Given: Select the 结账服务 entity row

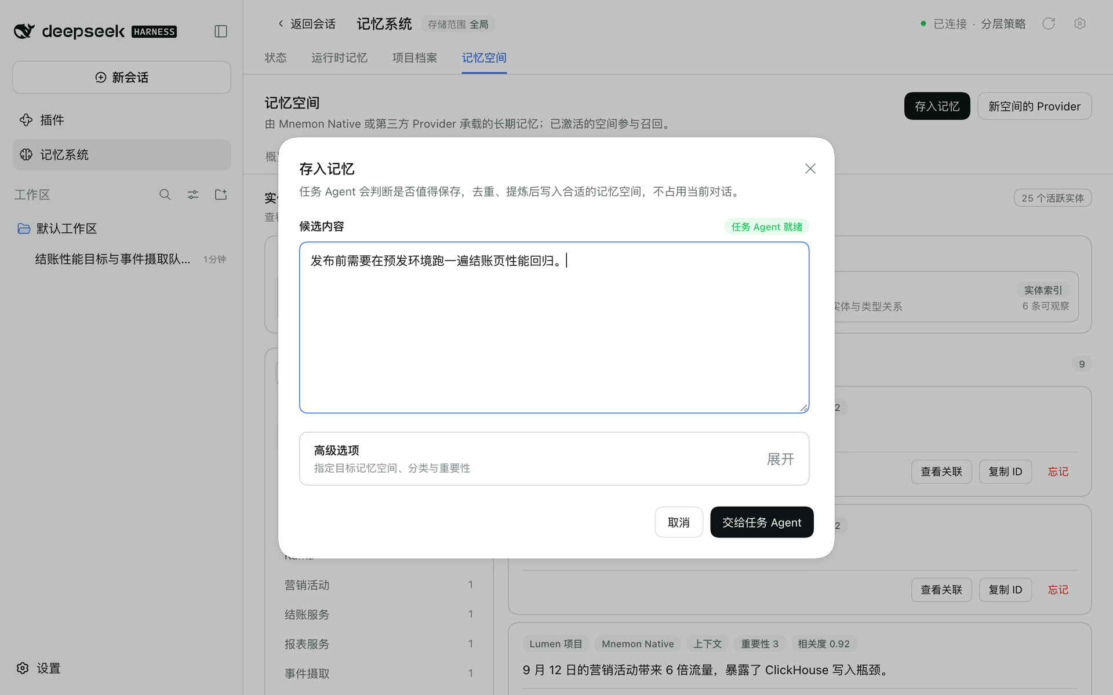Looking at the screenshot, I should pos(379,614).
